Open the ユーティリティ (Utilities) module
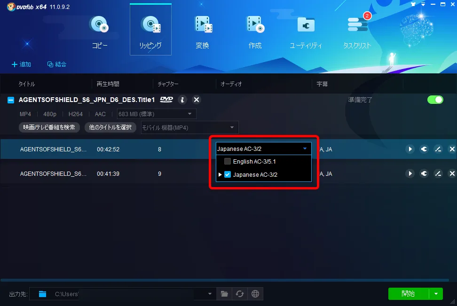 pyautogui.click(x=306, y=32)
